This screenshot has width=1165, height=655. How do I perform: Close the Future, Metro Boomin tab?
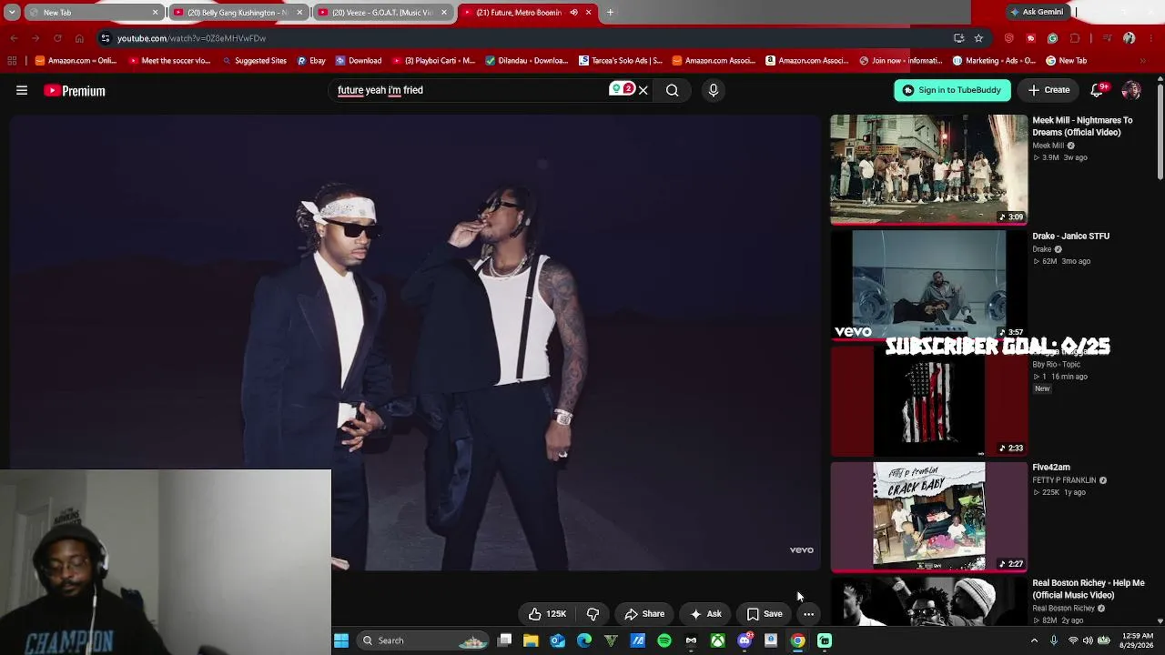coord(588,13)
